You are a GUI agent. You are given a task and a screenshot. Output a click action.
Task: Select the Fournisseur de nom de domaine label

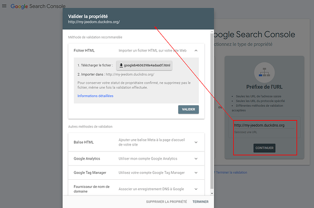coord(92,189)
